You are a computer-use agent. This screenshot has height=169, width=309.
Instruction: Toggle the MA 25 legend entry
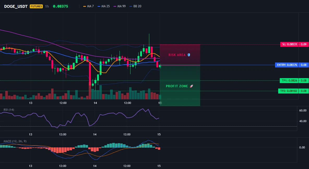tap(103, 6)
